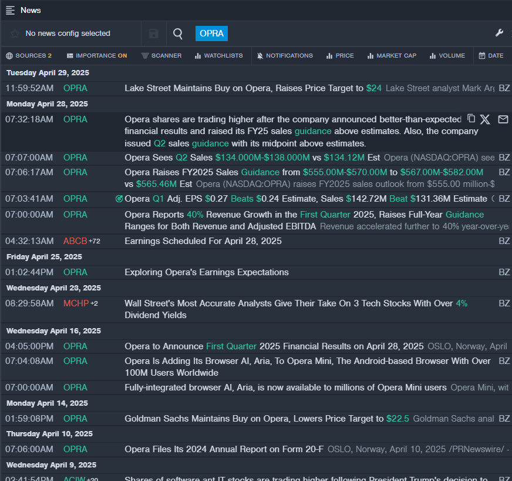Open the Fully-integrated browser AI, Aria headline
Image resolution: width=512 pixels, height=481 pixels.
pyautogui.click(x=285, y=388)
